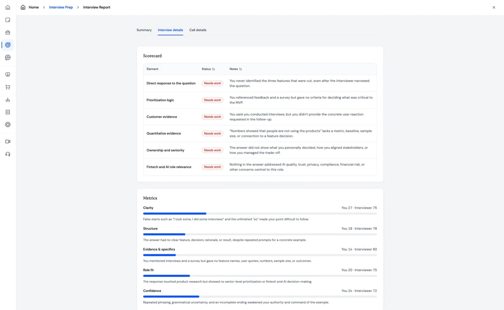Select the "Fintech and AI role relevance" cell

[169, 167]
